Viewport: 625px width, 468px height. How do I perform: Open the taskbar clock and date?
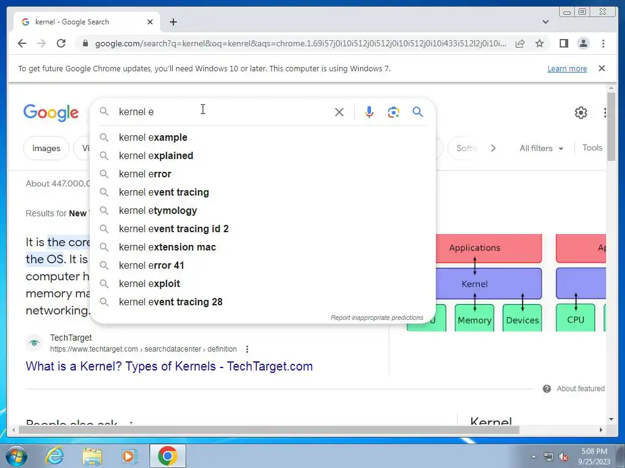[594, 456]
